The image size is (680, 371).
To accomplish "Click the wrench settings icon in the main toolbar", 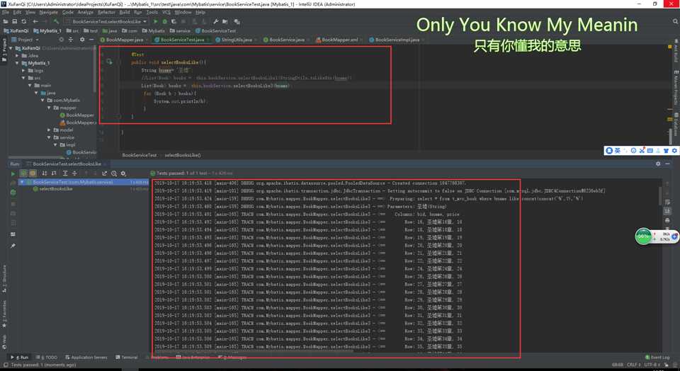I will tap(217, 21).
